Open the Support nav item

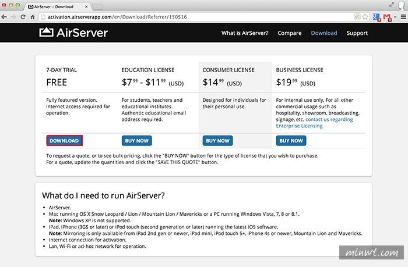click(357, 33)
